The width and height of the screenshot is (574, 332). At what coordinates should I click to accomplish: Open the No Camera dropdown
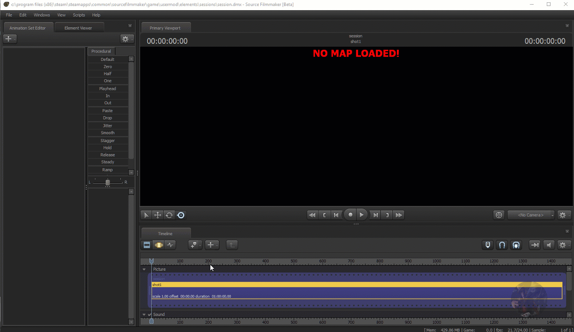click(x=531, y=215)
